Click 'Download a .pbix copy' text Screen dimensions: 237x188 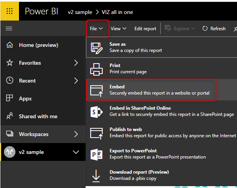pos(133,178)
